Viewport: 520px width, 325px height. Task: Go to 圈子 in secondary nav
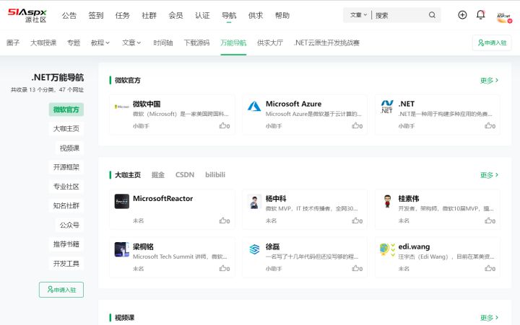pos(13,43)
